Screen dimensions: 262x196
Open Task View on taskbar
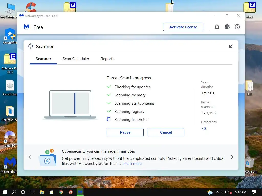pyautogui.click(x=32, y=192)
